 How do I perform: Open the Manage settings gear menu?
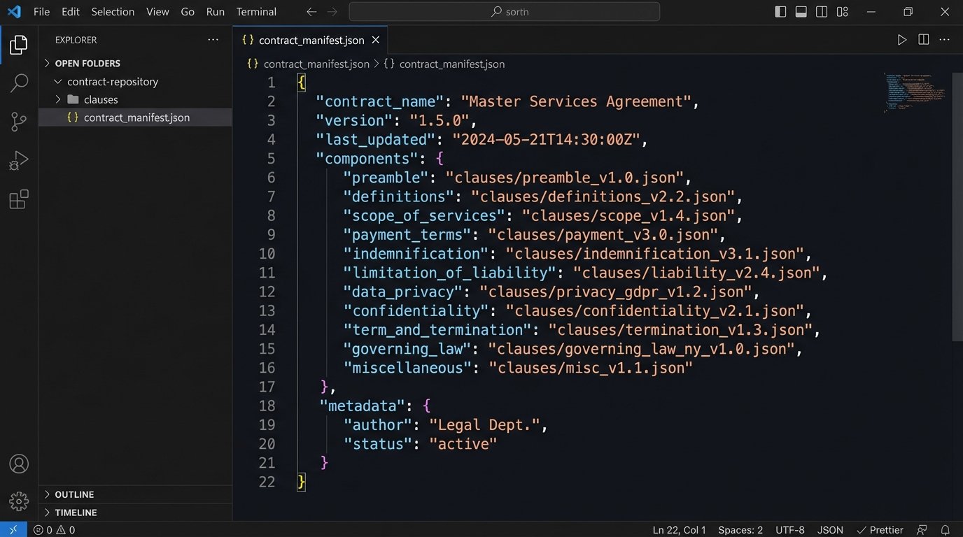18,501
